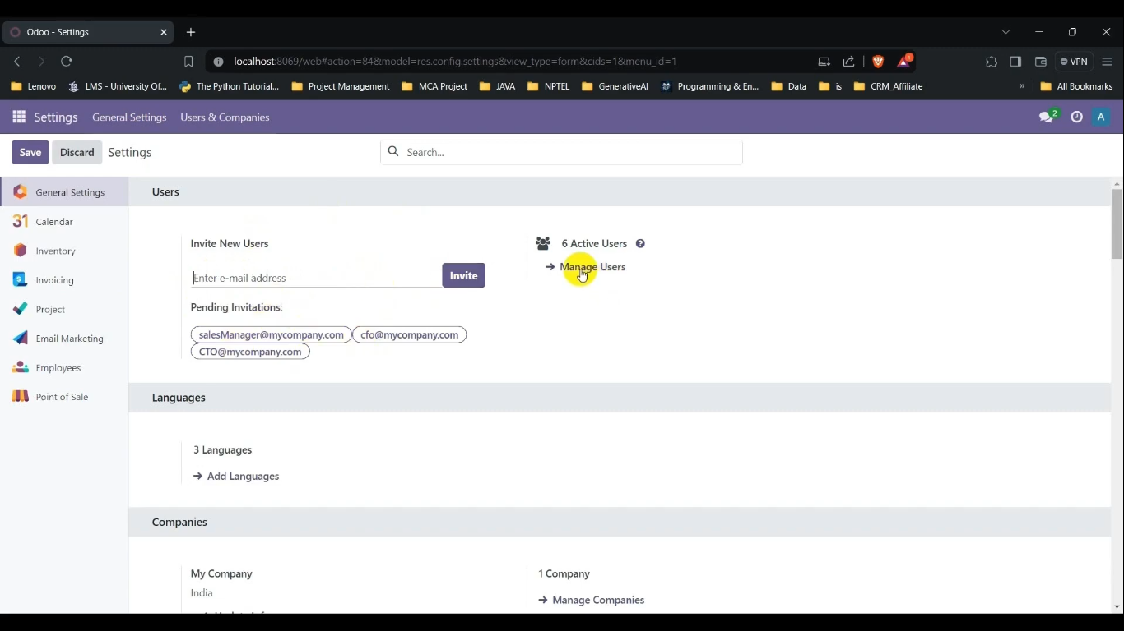Close the Odoo - Settings tab

[x=164, y=32]
